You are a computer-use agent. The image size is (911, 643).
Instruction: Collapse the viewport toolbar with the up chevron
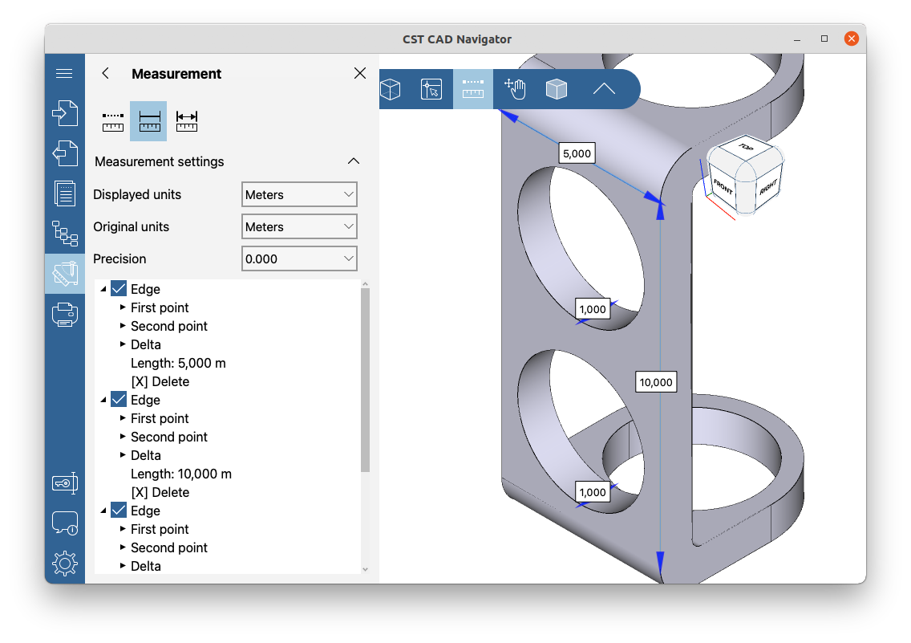[x=604, y=89]
